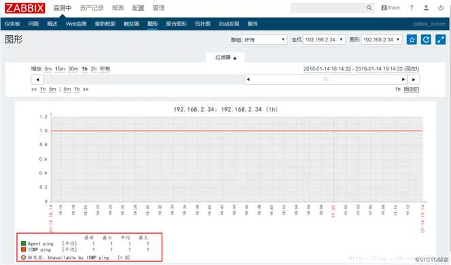Set zoom to 1h

click(x=84, y=69)
